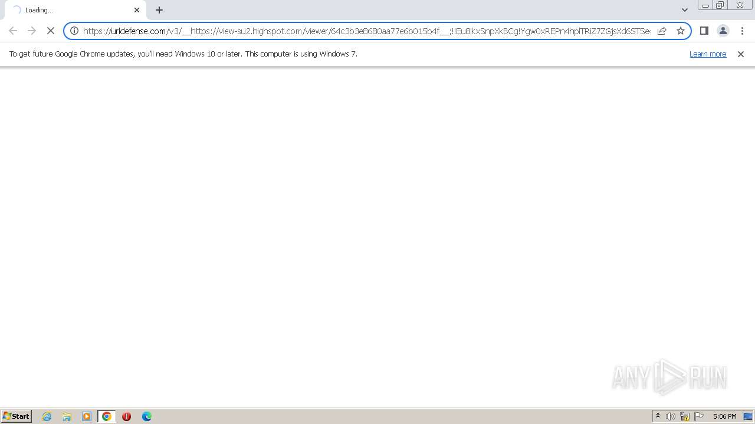
Task: Open network status tray icon
Action: pyautogui.click(x=685, y=416)
